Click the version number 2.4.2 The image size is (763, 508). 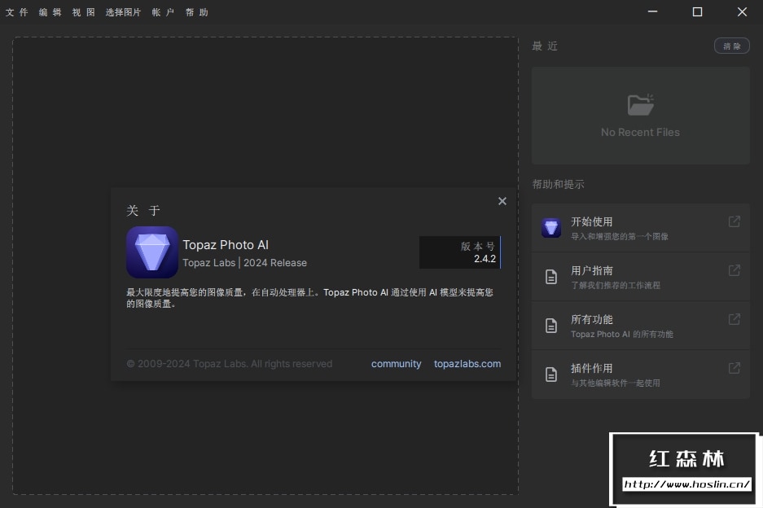tap(485, 259)
